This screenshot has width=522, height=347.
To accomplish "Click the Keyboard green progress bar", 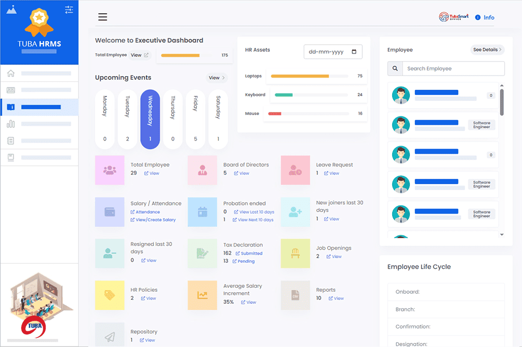I will [284, 95].
